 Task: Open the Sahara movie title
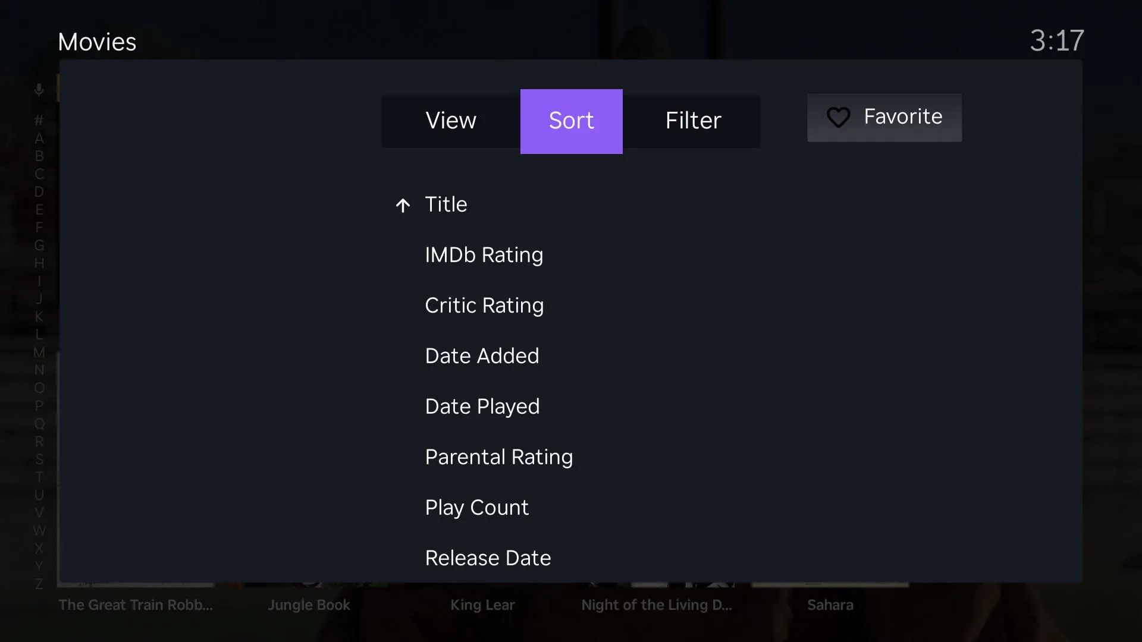pyautogui.click(x=830, y=605)
